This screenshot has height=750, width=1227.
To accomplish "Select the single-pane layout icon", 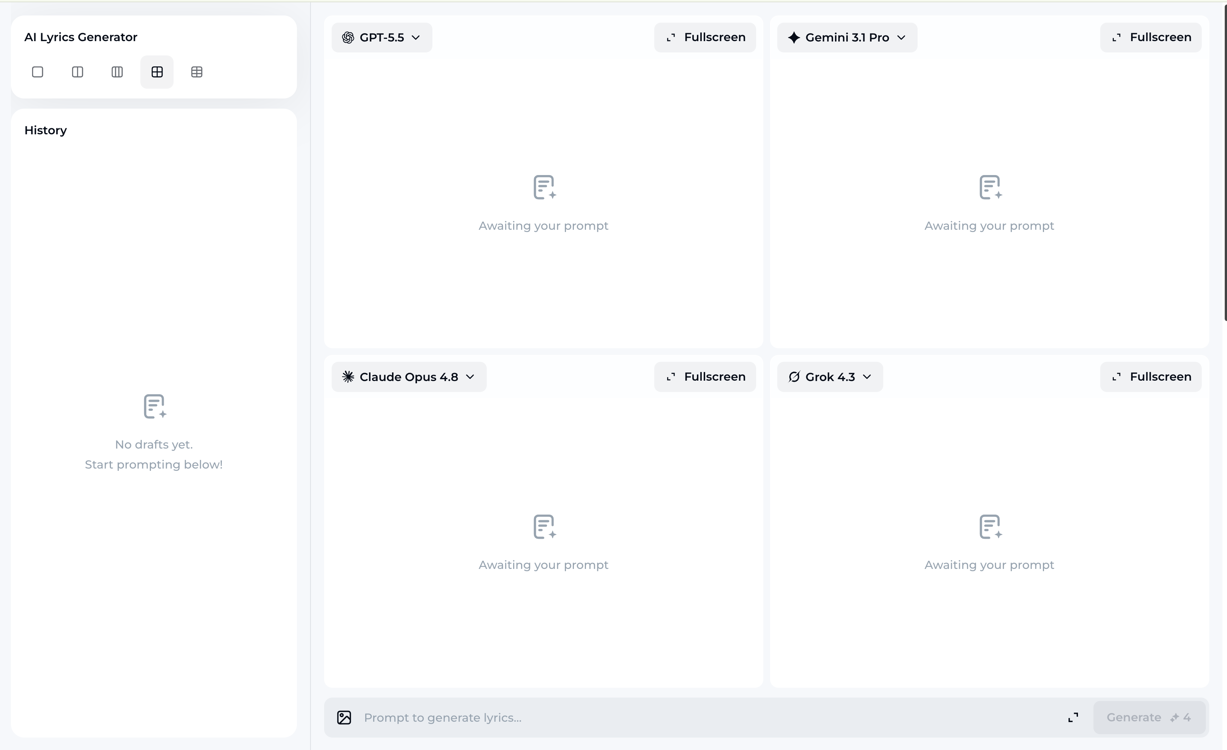I will pyautogui.click(x=37, y=72).
